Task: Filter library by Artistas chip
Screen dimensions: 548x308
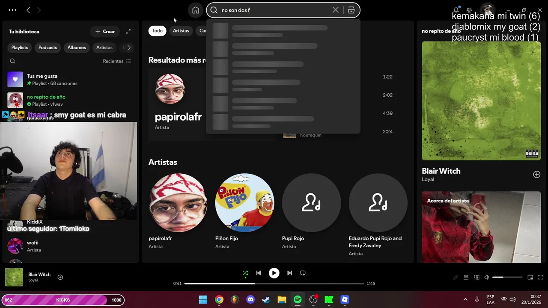Action: [x=104, y=47]
